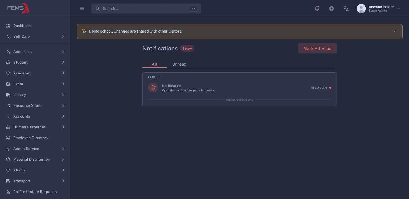Click the Dashboard grid icon
The height and width of the screenshot is (199, 409).
pos(8,26)
